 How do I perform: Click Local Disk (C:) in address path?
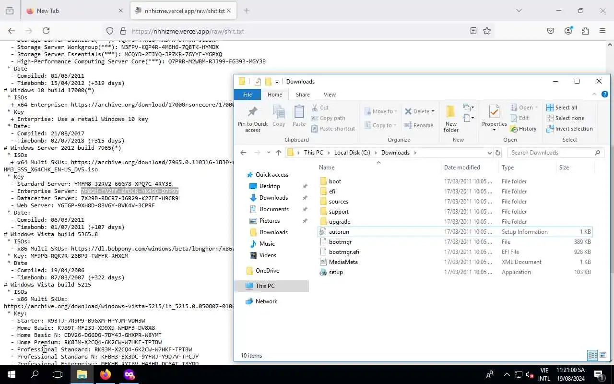click(352, 153)
